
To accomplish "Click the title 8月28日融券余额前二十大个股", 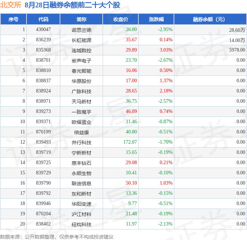I will point(72,5).
